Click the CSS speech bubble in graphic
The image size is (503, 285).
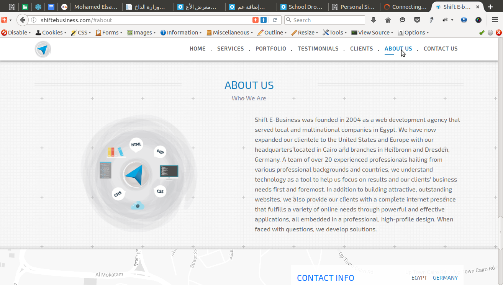(160, 191)
